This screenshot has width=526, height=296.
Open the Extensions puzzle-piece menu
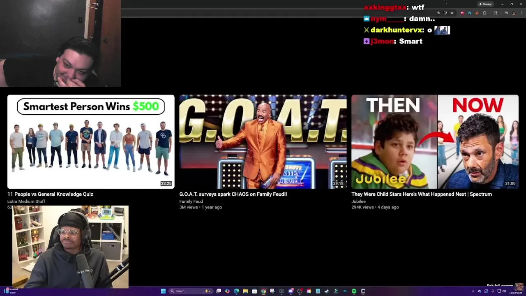click(484, 13)
